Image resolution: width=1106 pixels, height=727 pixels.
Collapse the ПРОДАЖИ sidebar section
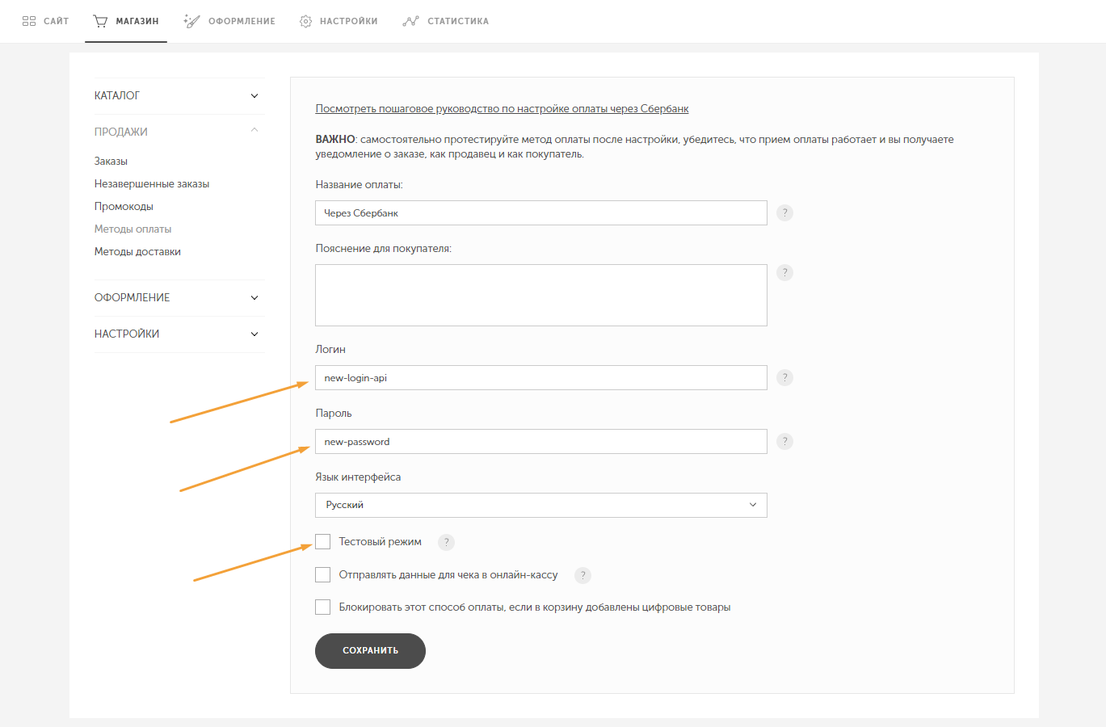(x=179, y=131)
